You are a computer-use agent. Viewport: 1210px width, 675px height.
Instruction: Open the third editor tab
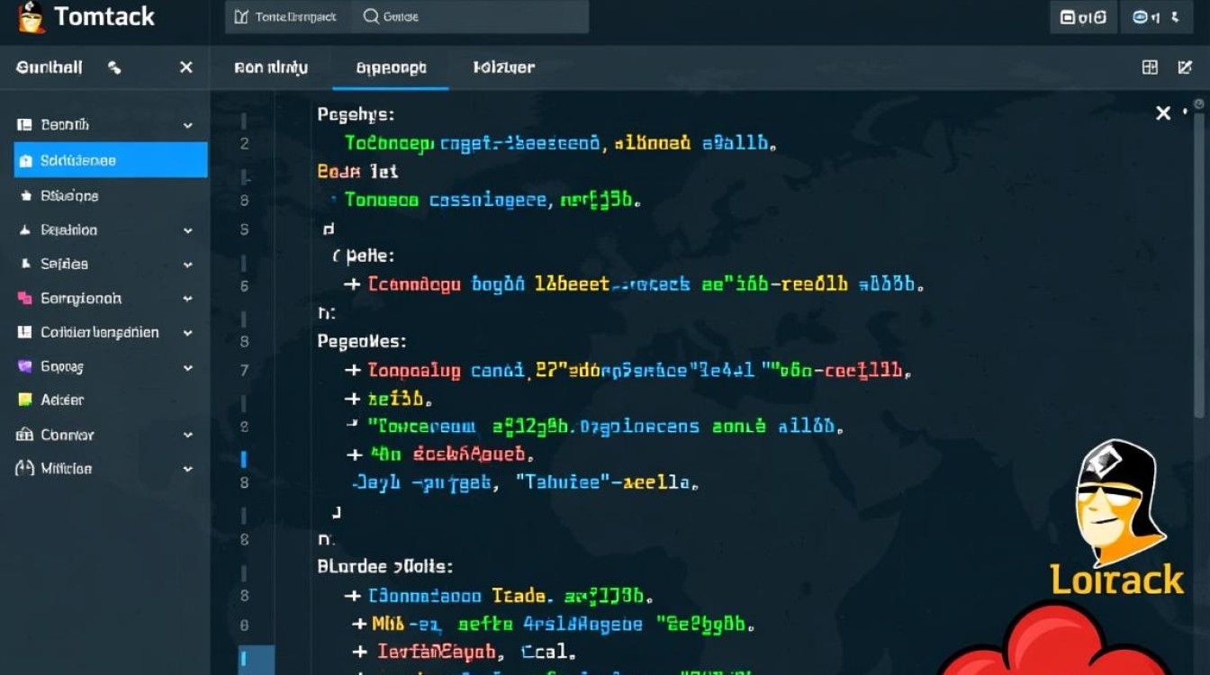(x=503, y=67)
